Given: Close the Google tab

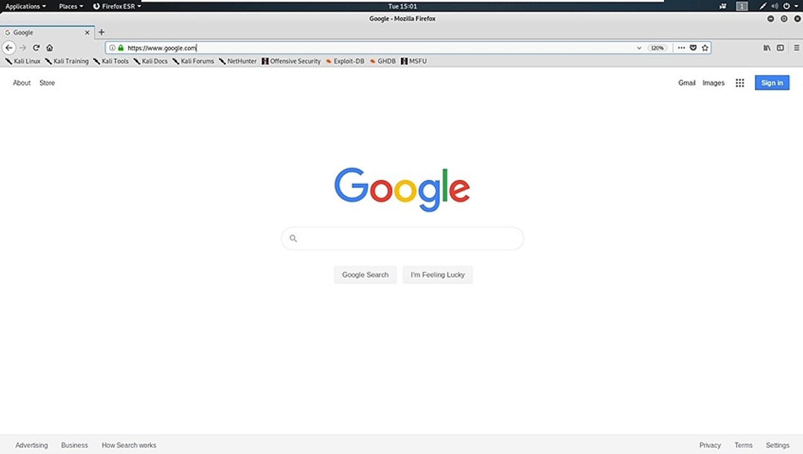Looking at the screenshot, I should [x=87, y=32].
